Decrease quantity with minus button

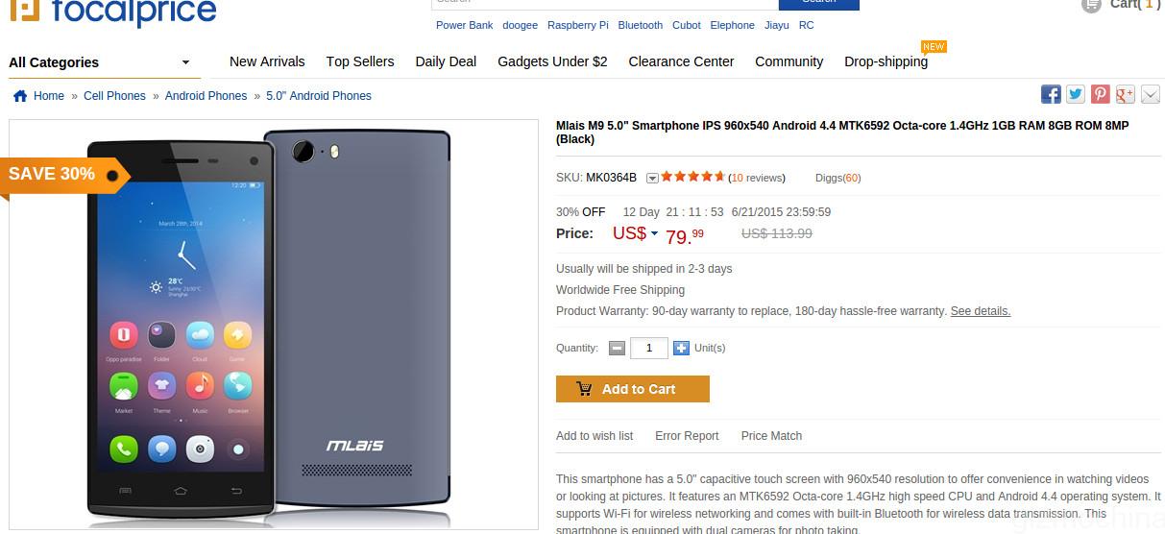617,348
